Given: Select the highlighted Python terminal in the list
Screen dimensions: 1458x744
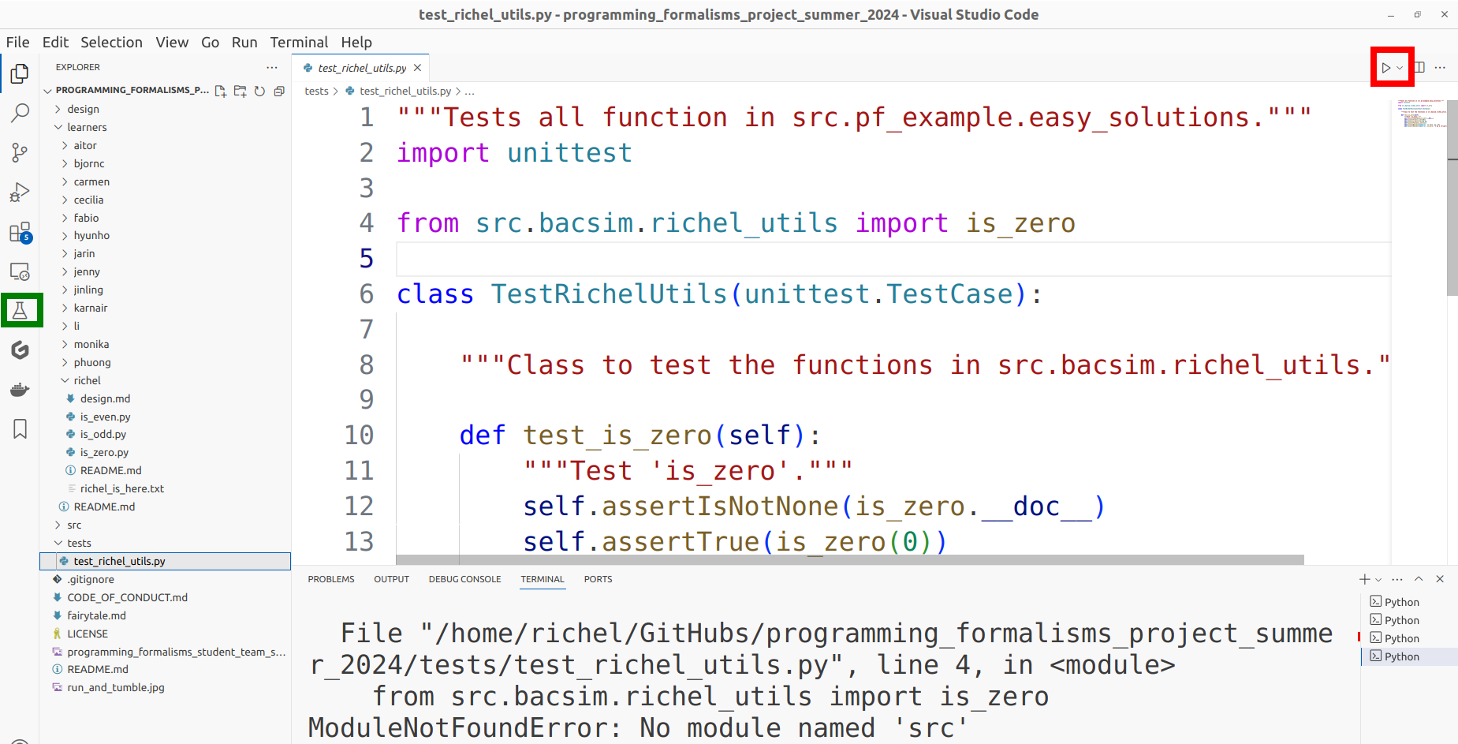Looking at the screenshot, I should pos(1404,656).
